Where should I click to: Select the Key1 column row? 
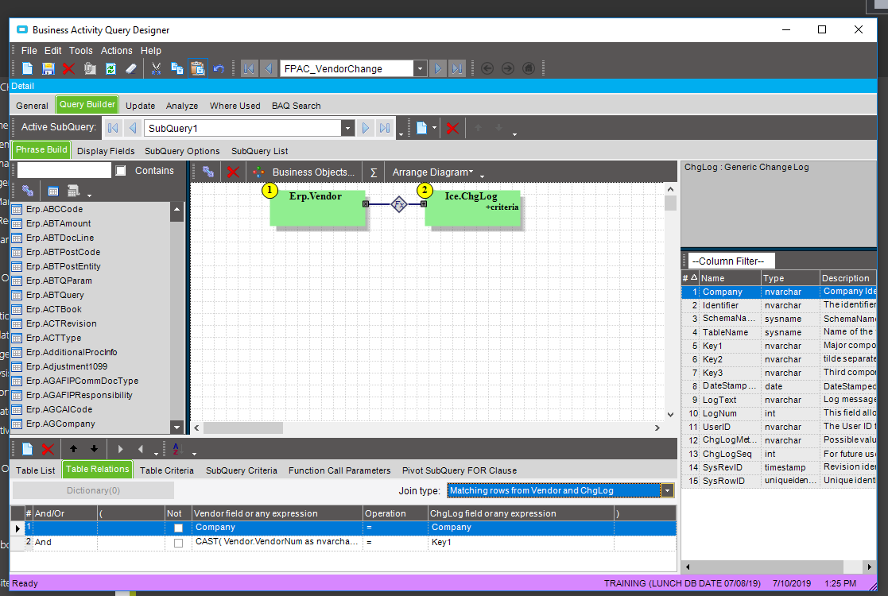click(x=779, y=345)
